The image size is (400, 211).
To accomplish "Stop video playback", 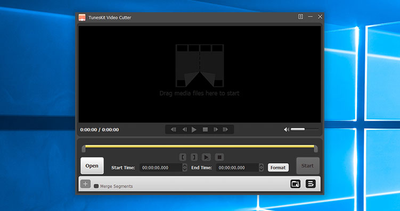I will pos(205,130).
